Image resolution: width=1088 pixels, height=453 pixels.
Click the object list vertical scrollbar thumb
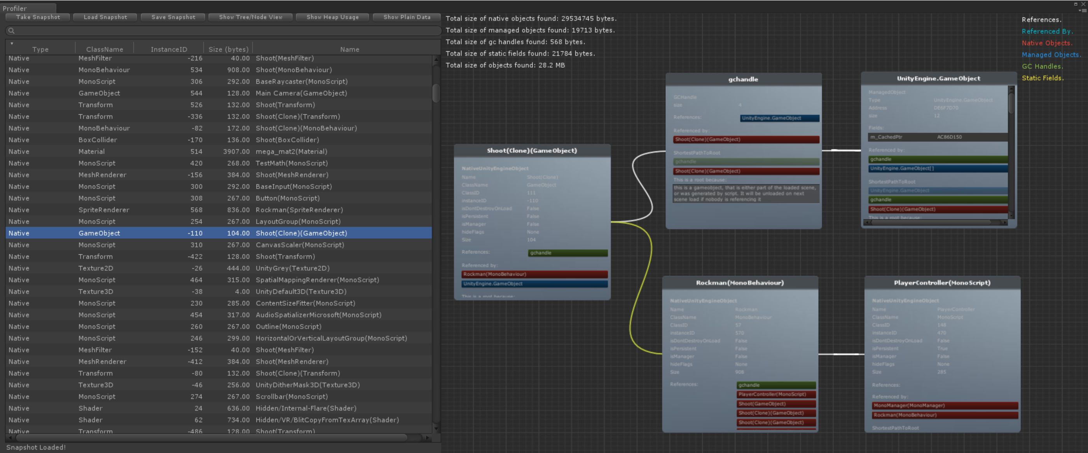(x=436, y=93)
